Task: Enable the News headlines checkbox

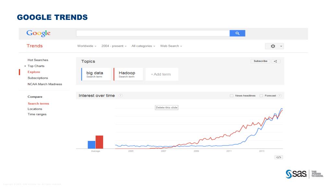Action: 231,96
